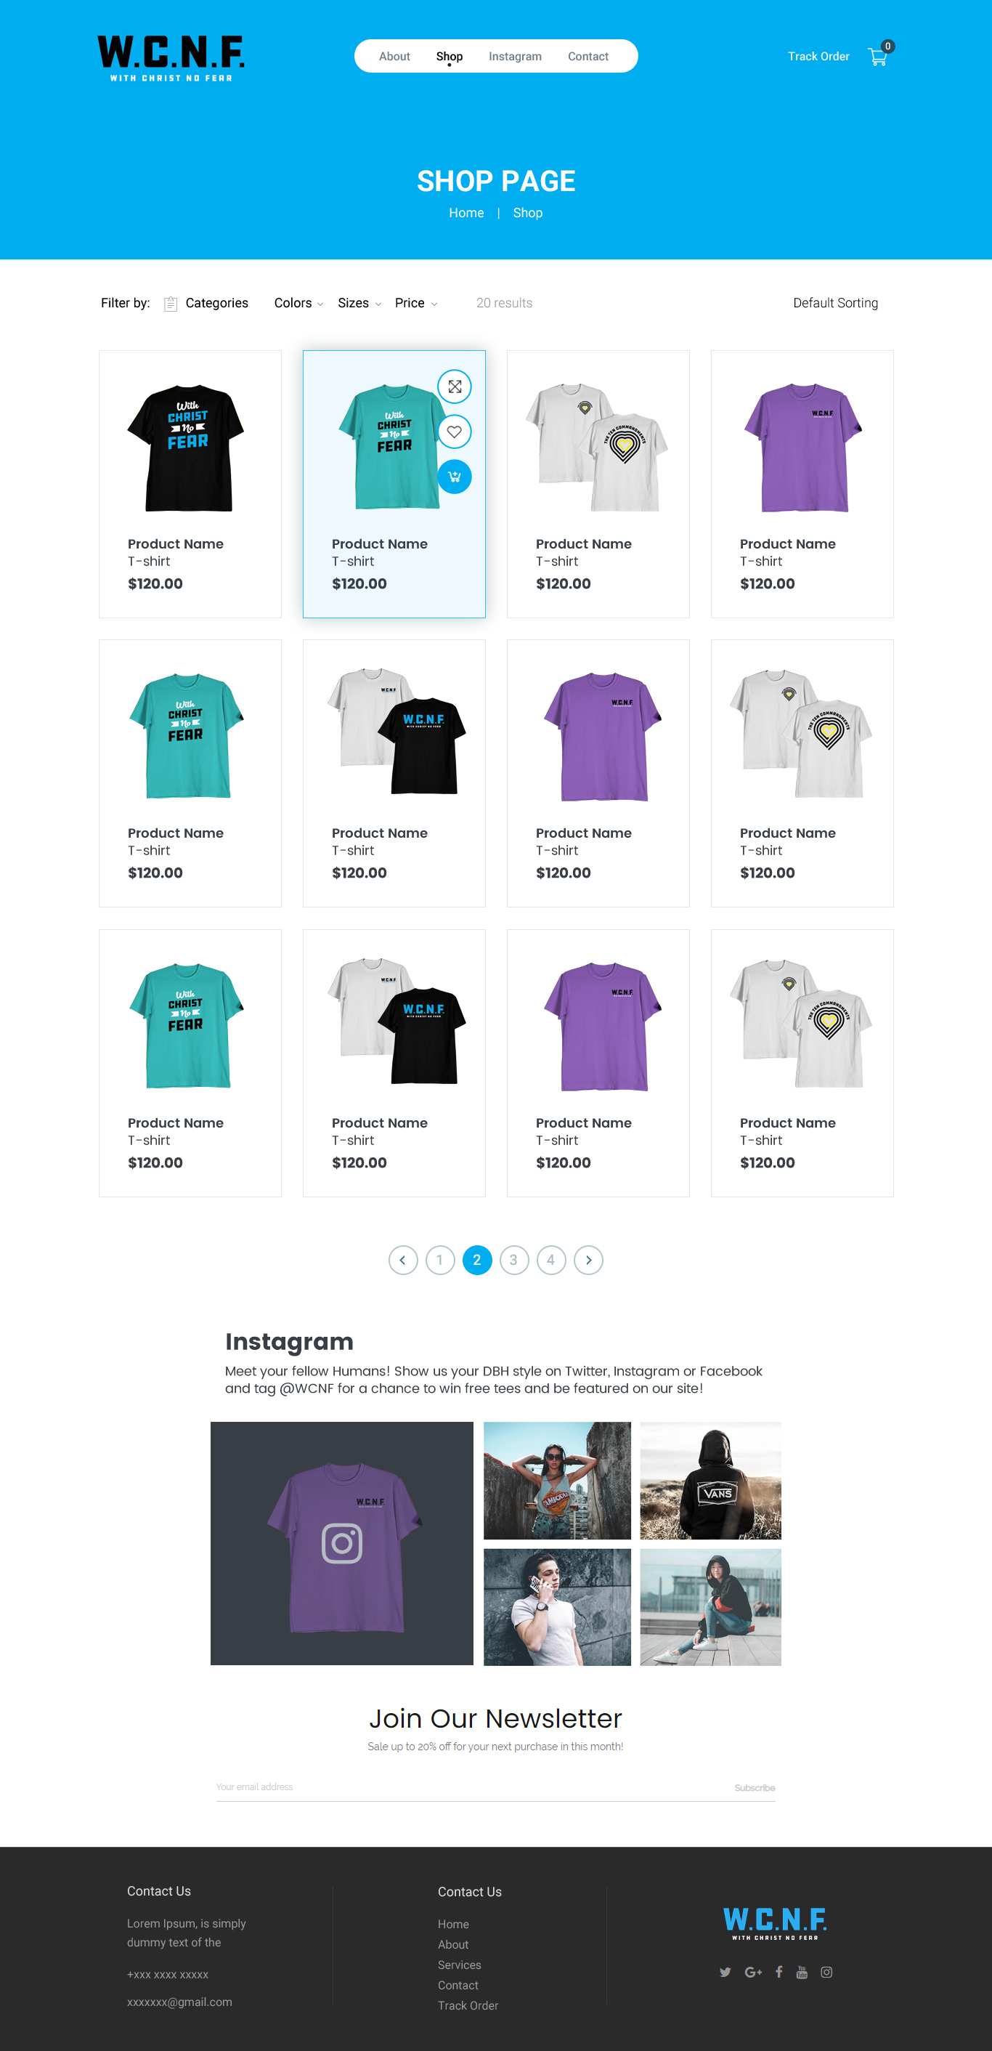Click the email address newsletter field
Screen dimensions: 992x2051
coord(470,1787)
